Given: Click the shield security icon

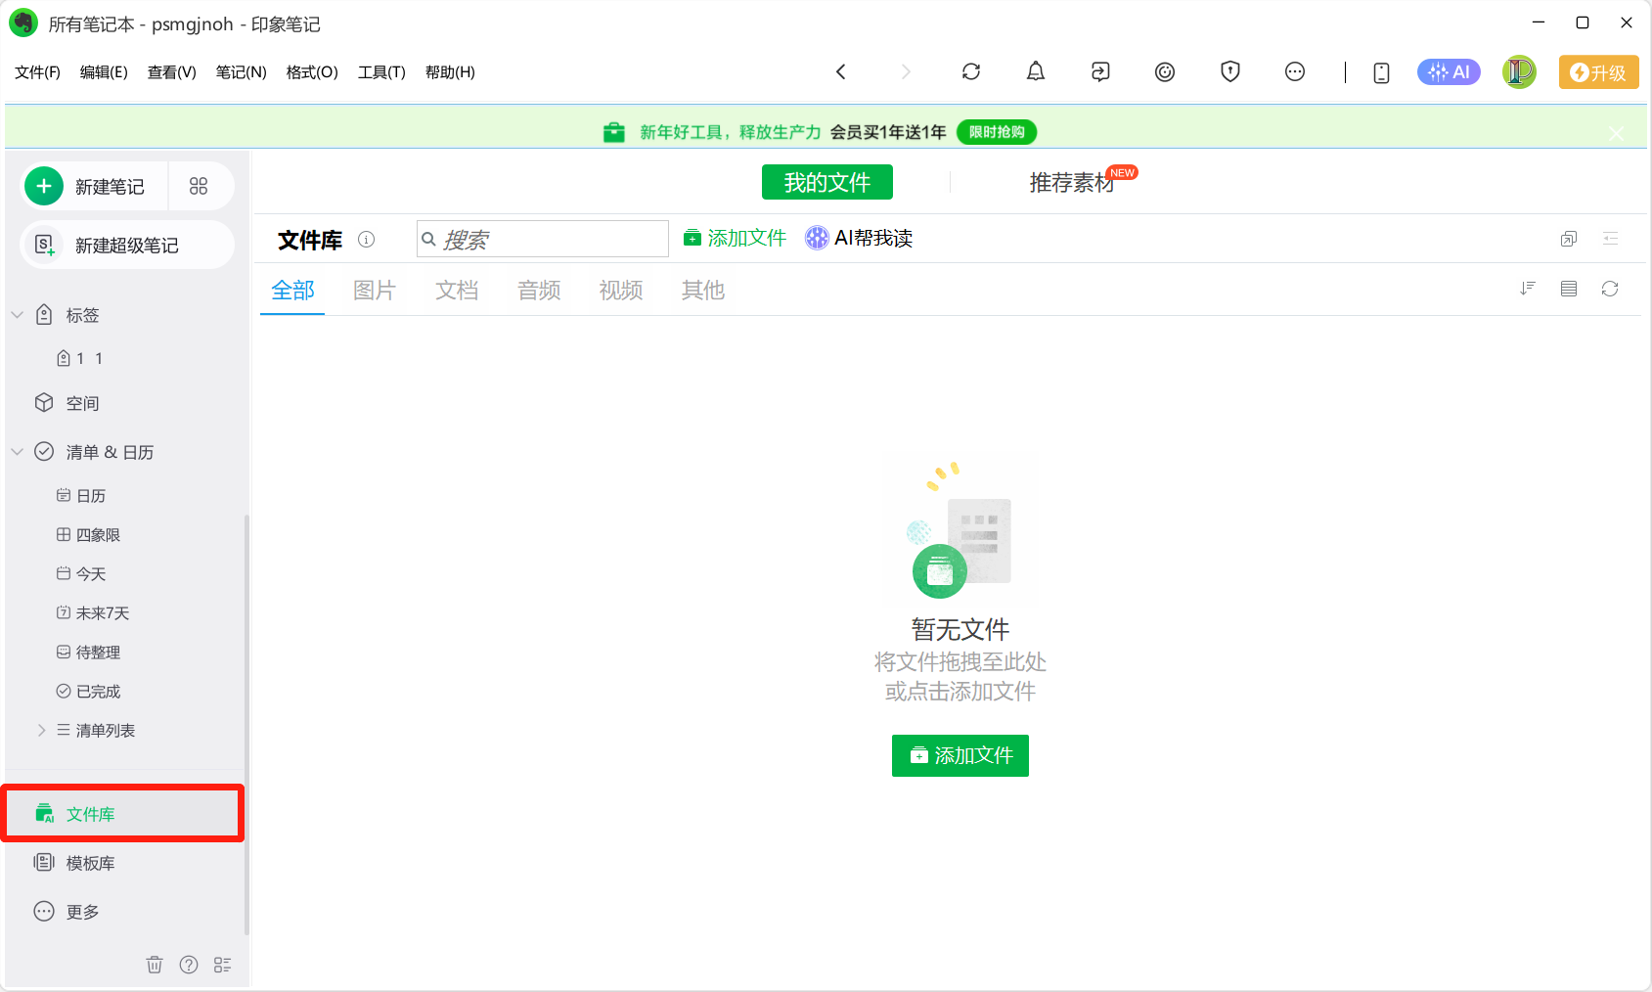Looking at the screenshot, I should pos(1230,71).
